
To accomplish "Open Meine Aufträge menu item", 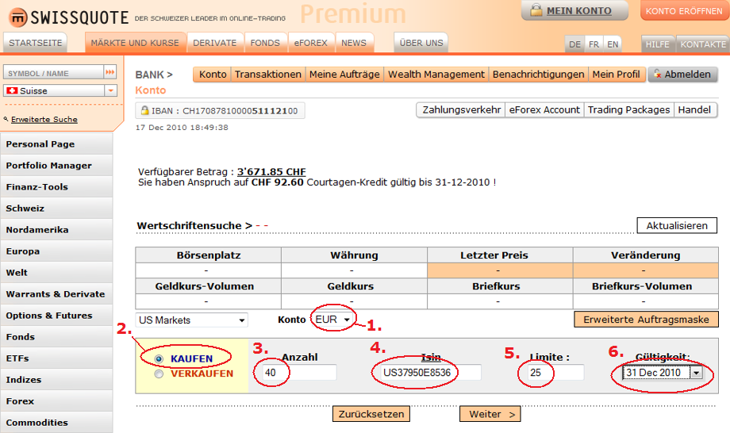I will click(x=344, y=75).
